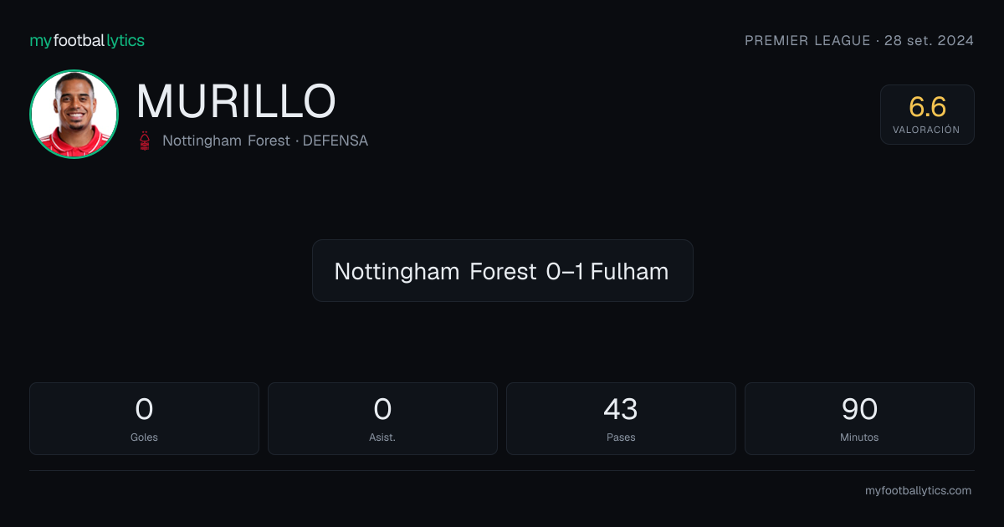Click the Nottingham Forest team name text
The image size is (1004, 527).
tap(225, 141)
